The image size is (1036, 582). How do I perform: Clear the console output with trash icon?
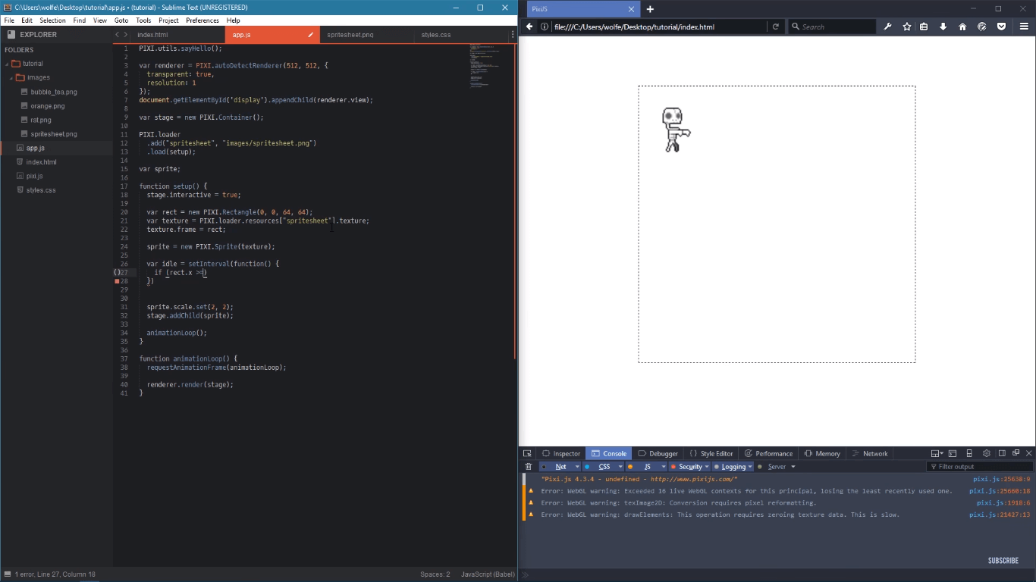tap(529, 467)
